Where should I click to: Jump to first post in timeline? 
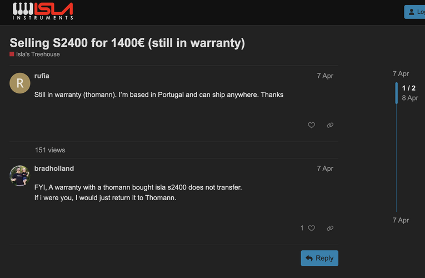coord(401,73)
